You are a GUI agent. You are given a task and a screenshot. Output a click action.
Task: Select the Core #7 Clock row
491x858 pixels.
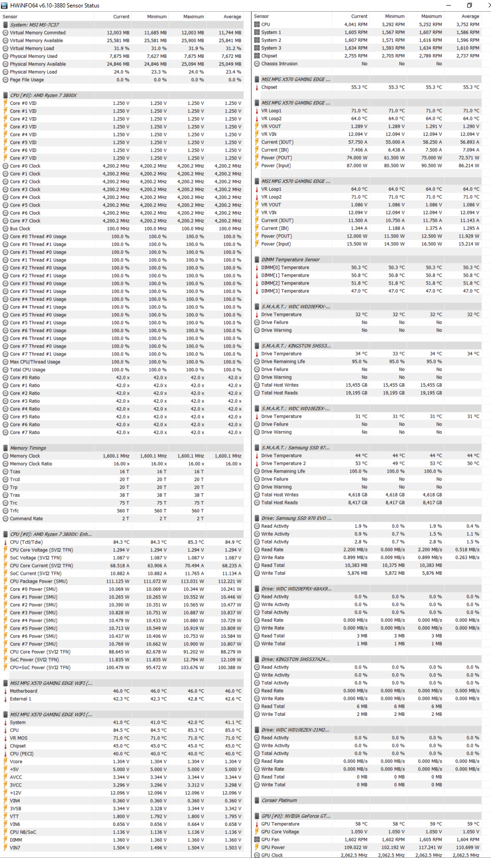(122, 221)
